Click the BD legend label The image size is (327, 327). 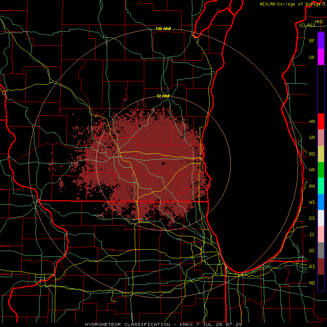coord(312,154)
